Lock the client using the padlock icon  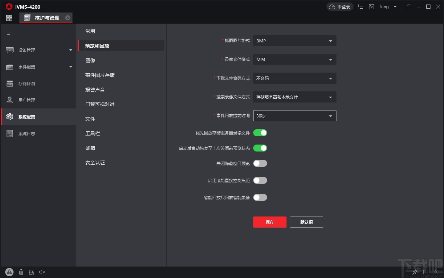click(x=409, y=7)
